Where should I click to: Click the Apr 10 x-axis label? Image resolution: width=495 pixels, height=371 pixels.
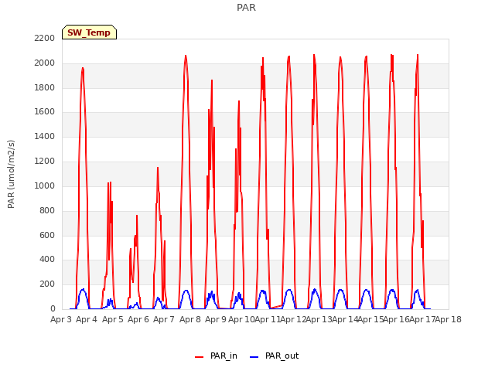click(241, 319)
